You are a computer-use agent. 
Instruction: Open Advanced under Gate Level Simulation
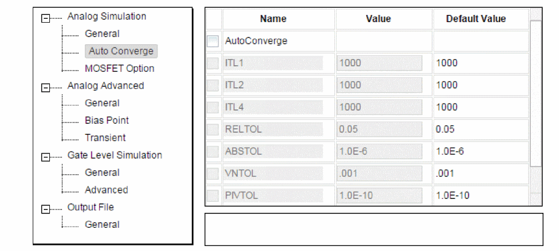pyautogui.click(x=106, y=190)
